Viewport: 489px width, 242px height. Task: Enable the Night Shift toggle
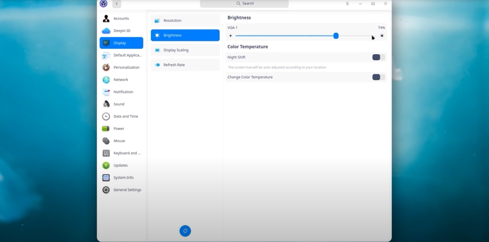(x=378, y=57)
